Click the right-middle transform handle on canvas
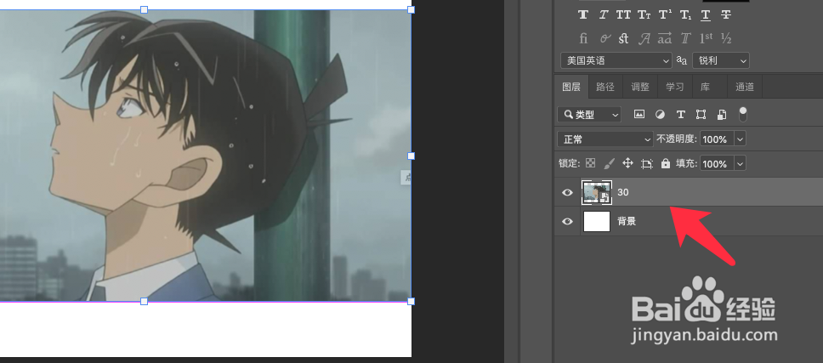This screenshot has width=823, height=363. click(411, 156)
